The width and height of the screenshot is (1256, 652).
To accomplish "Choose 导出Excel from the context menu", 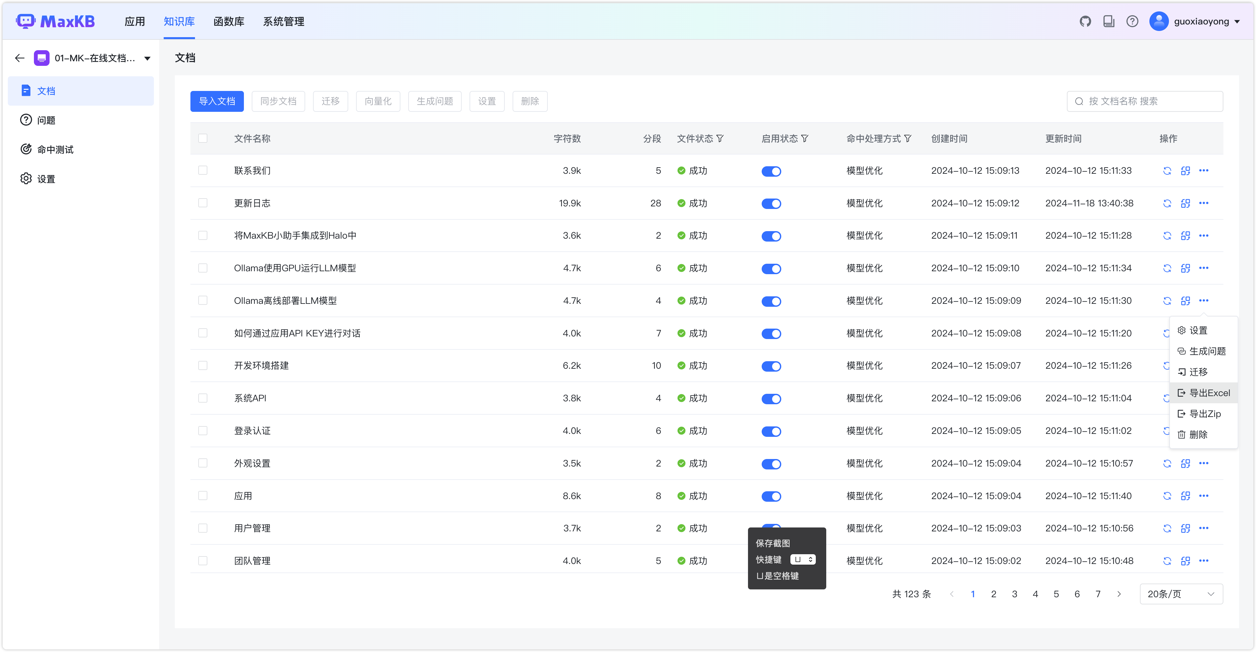I will pyautogui.click(x=1204, y=393).
